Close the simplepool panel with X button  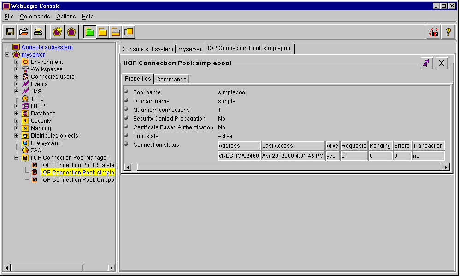coord(442,63)
